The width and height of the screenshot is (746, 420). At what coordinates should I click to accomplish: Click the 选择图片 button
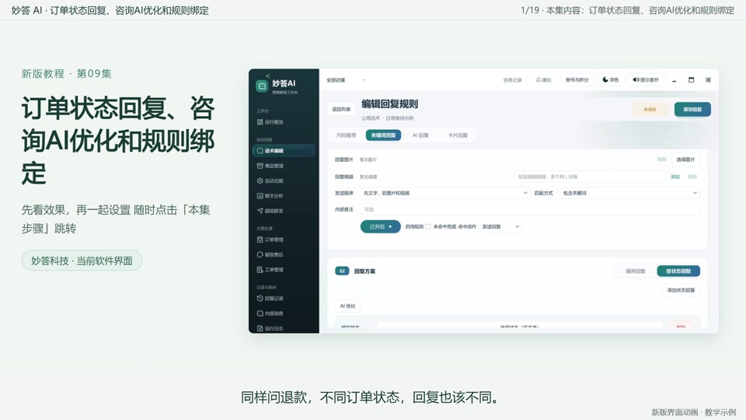tap(685, 159)
